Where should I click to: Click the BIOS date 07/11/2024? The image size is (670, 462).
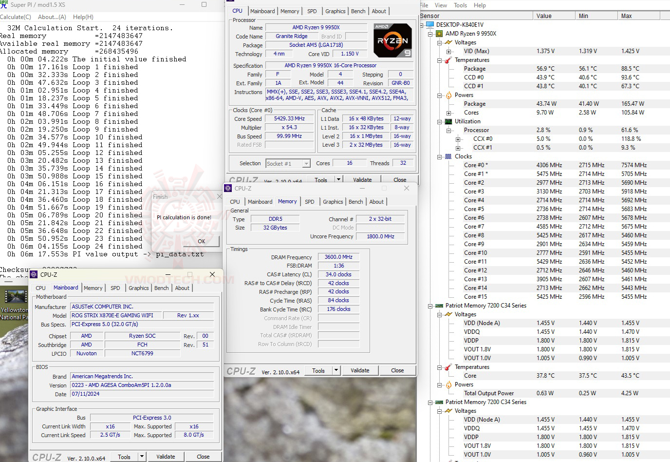point(142,394)
